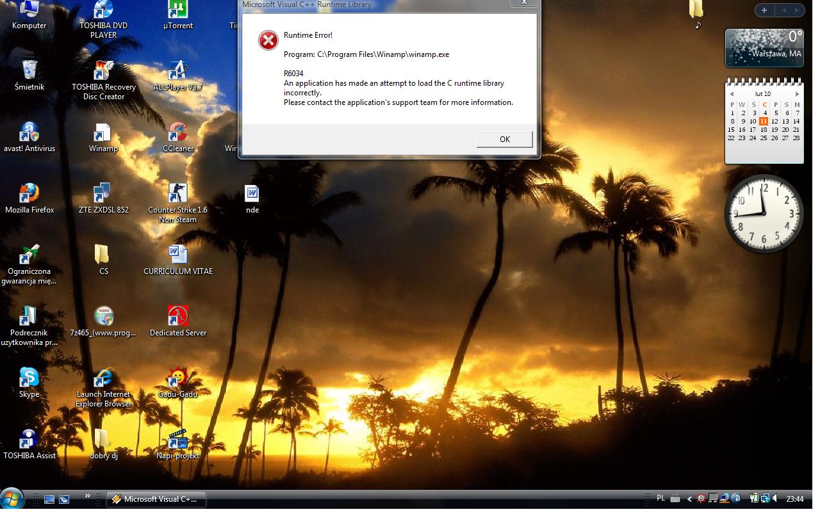Image resolution: width=820 pixels, height=512 pixels.
Task: Click the plus button to add gadgets
Action: 764,10
